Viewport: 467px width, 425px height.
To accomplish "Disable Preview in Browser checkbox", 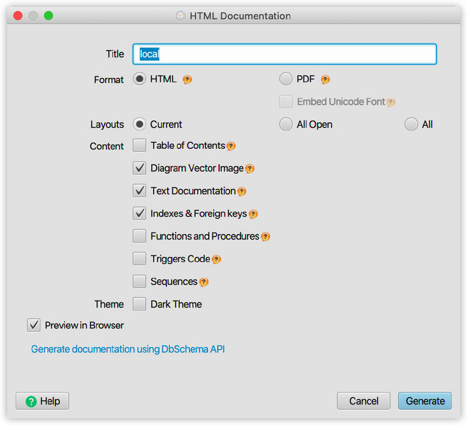I will click(x=34, y=325).
